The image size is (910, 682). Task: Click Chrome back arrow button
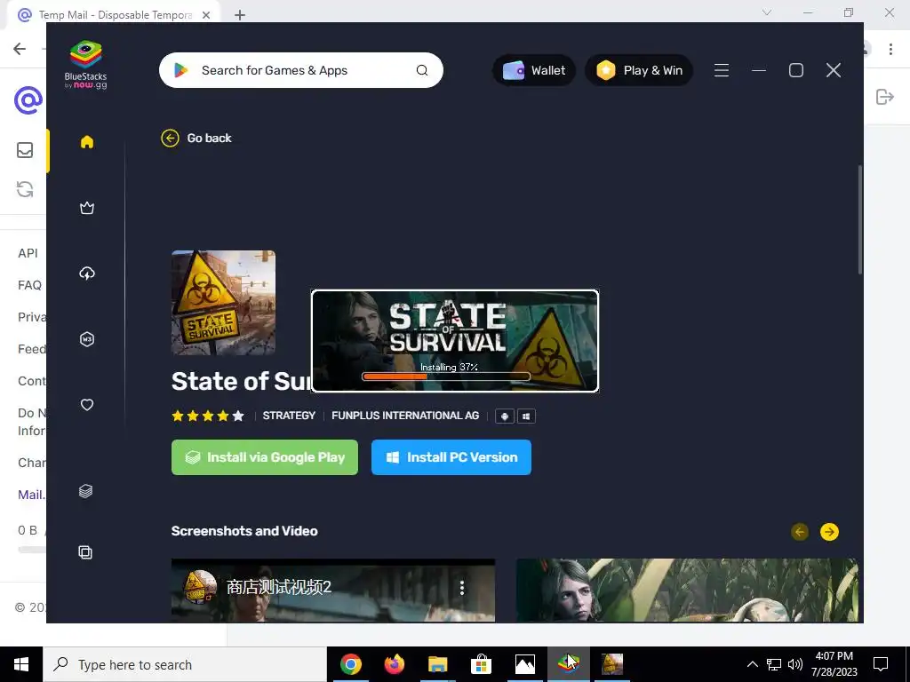pos(20,49)
